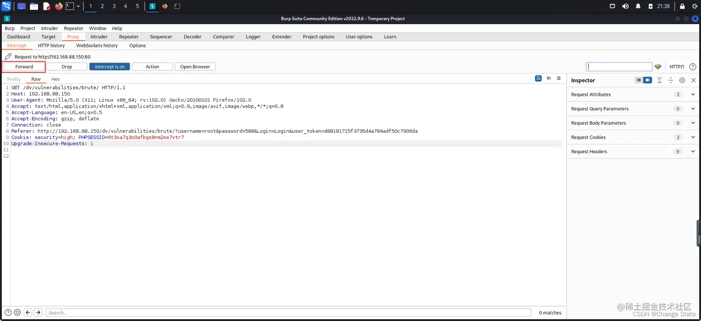The image size is (701, 321).
Task: Expand all Inspector sections icon
Action: pos(659,80)
